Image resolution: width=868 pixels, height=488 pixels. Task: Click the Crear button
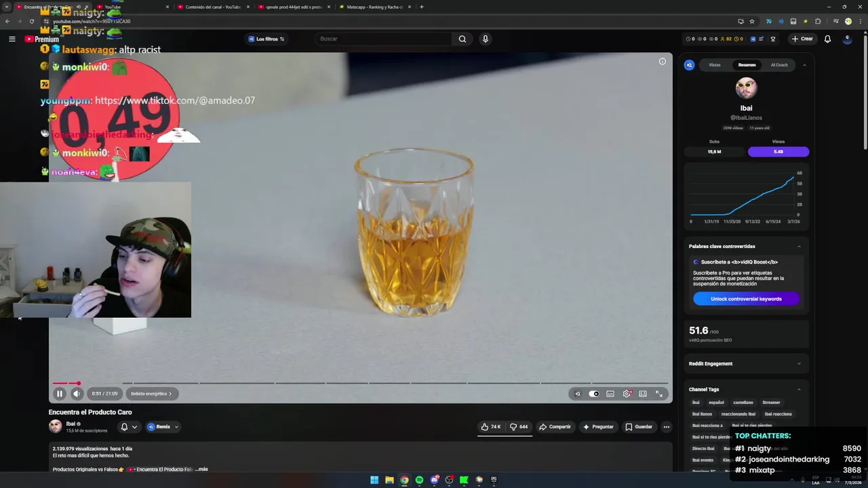point(802,39)
